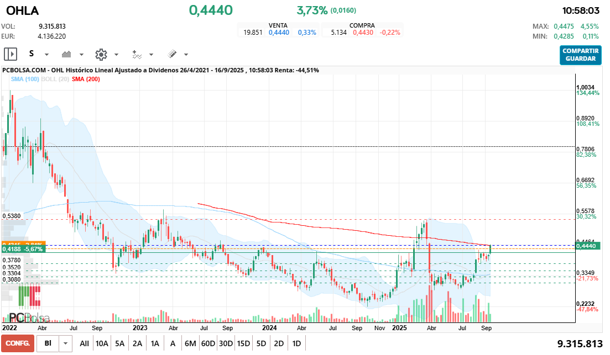610x355 pixels.
Task: Click the COMPARTIR GUARDAR button
Action: point(581,55)
